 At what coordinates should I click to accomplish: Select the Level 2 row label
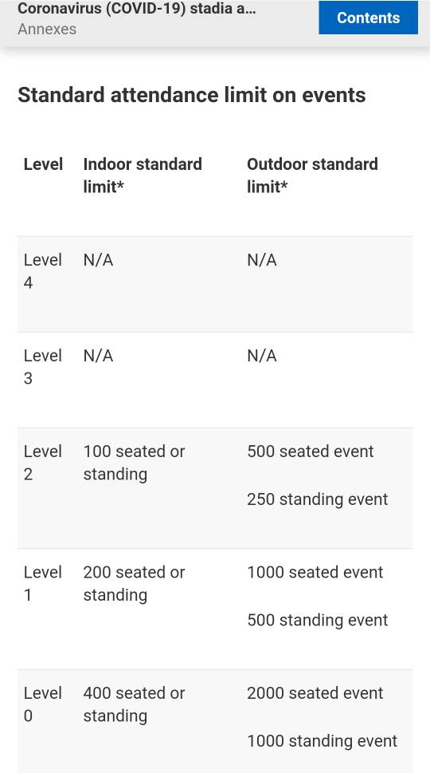coord(43,463)
